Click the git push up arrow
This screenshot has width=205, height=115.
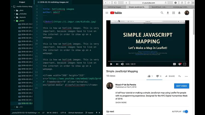pyautogui.click(x=99, y=113)
